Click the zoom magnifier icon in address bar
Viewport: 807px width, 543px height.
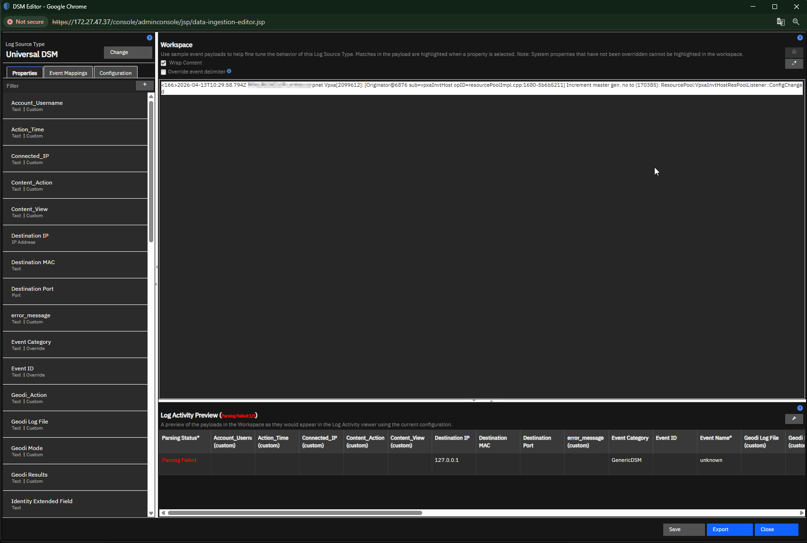coord(796,22)
